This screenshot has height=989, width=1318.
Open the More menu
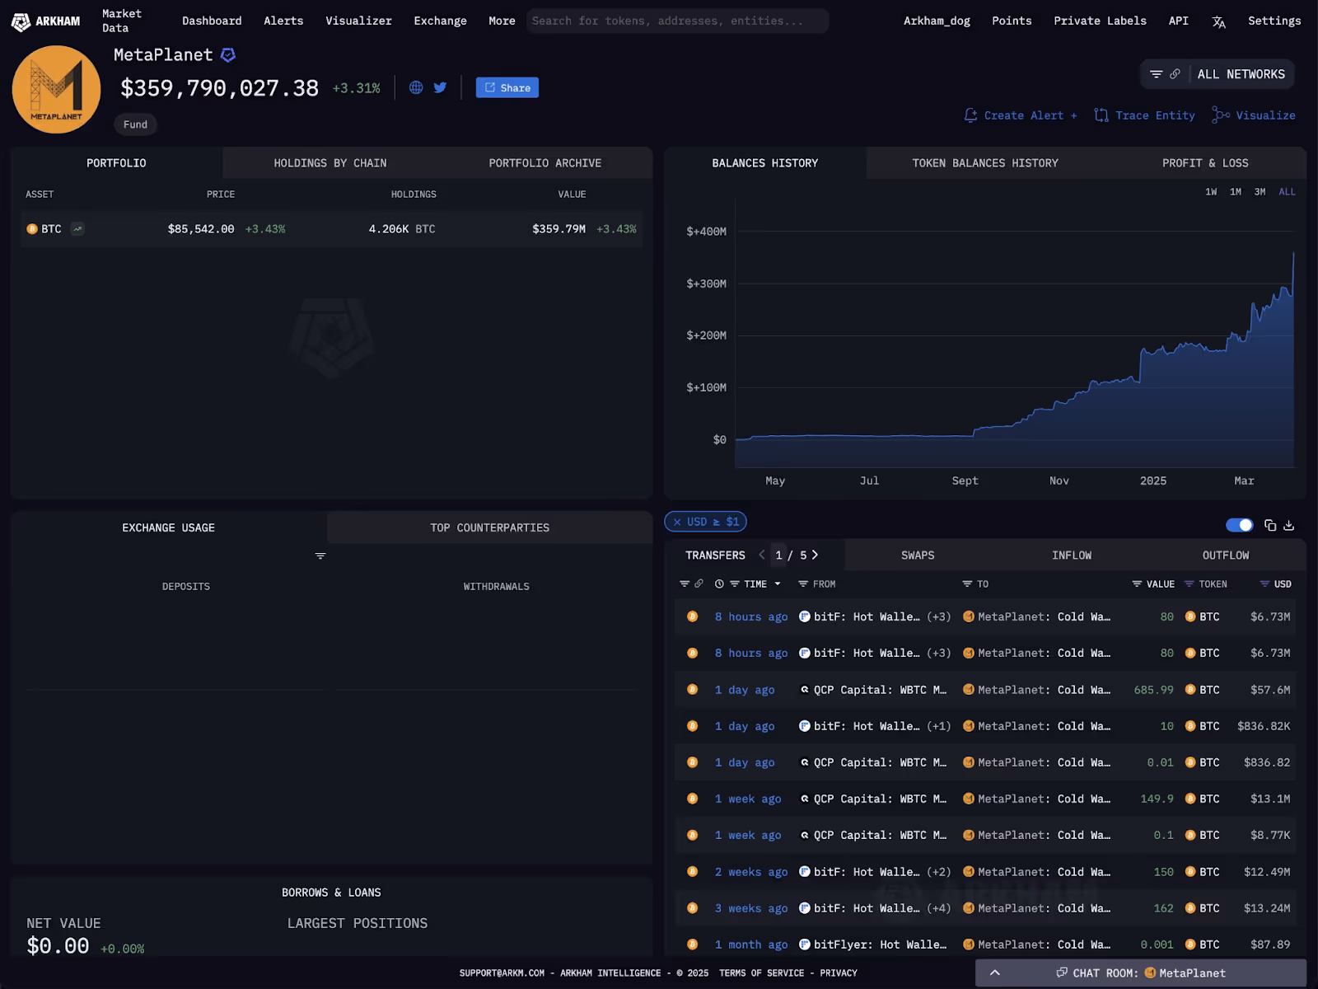pyautogui.click(x=502, y=21)
